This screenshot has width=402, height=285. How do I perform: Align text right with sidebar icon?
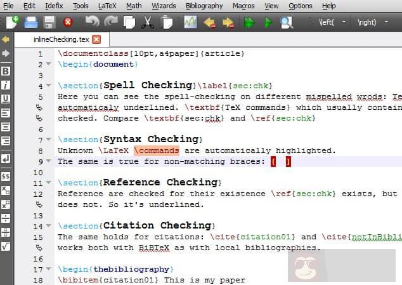[6, 141]
